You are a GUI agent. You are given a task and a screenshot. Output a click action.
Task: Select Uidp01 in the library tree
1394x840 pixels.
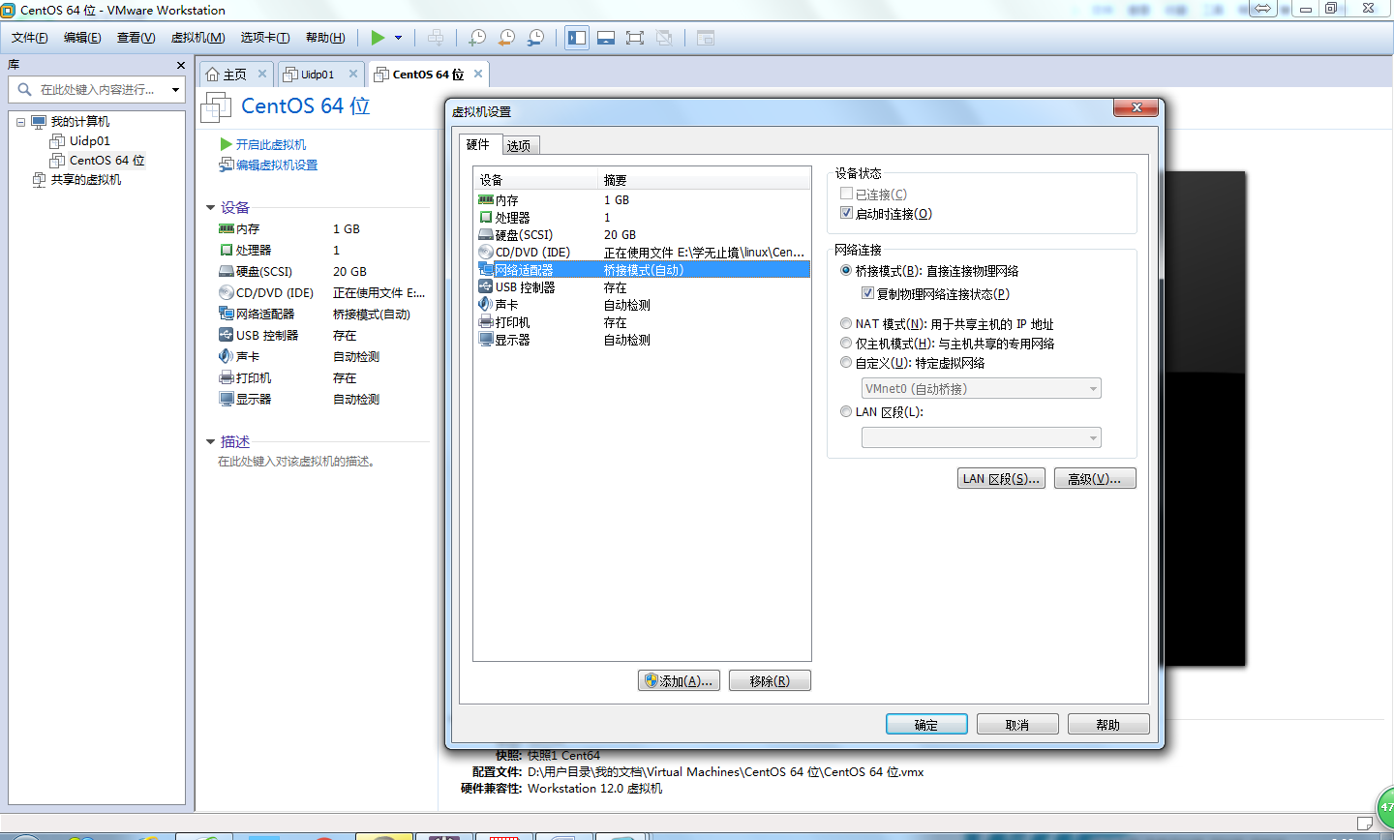89,141
